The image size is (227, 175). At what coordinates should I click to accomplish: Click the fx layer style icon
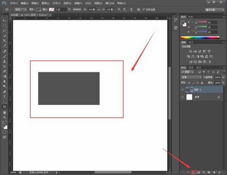[x=194, y=172]
